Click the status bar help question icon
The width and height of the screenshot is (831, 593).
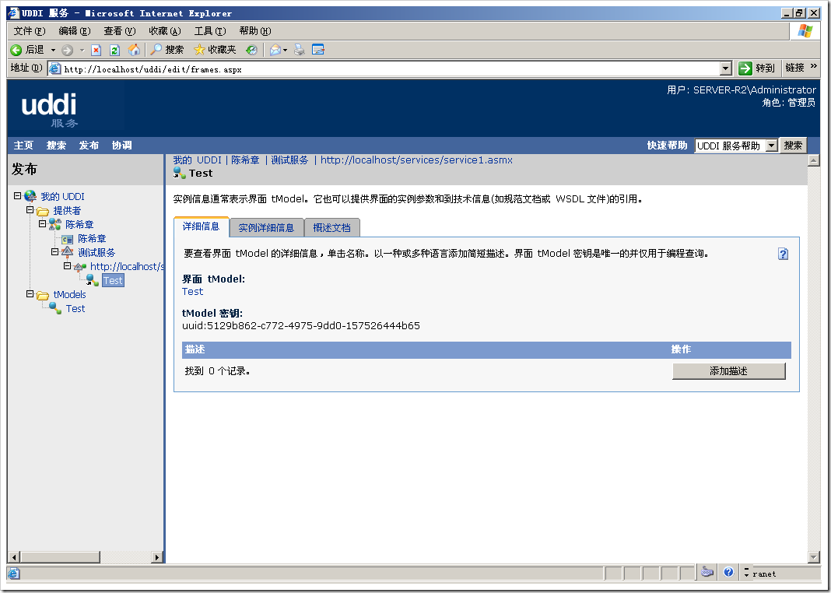click(729, 572)
